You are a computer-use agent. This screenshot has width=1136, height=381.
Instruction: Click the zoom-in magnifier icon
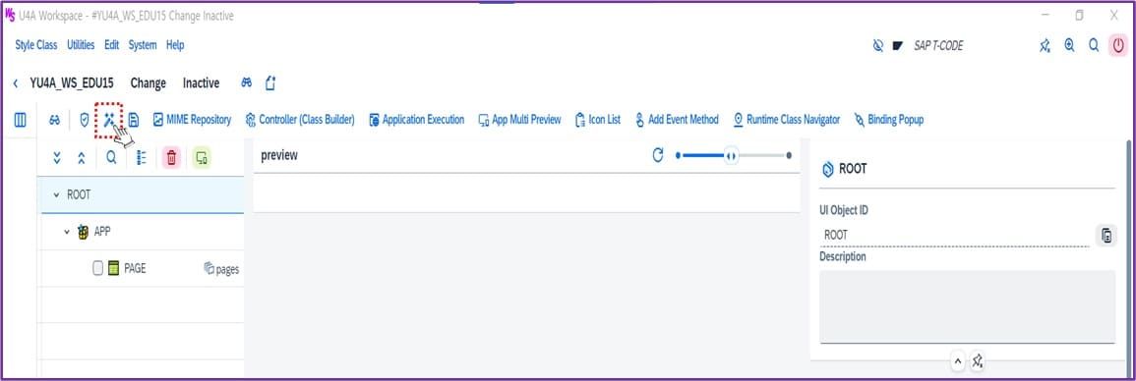[1069, 45]
